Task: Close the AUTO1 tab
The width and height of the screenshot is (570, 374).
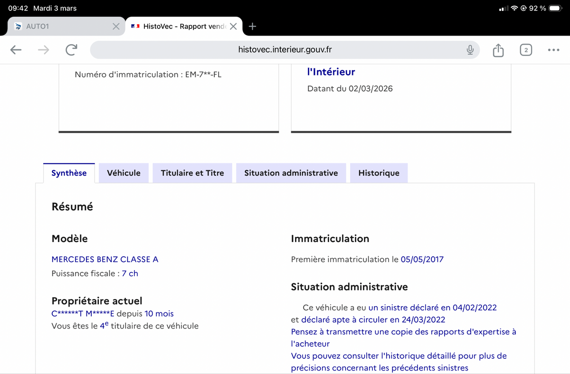Action: [x=116, y=27]
